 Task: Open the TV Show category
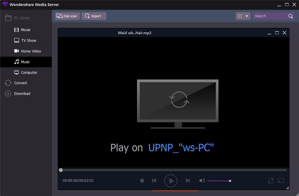[x=26, y=40]
